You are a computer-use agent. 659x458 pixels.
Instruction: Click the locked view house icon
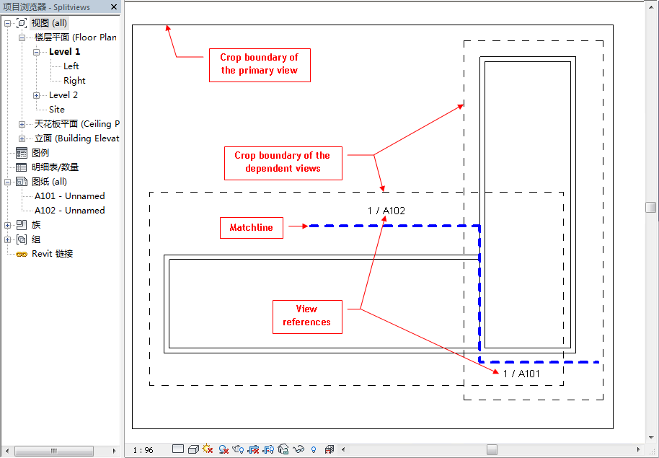click(x=283, y=449)
